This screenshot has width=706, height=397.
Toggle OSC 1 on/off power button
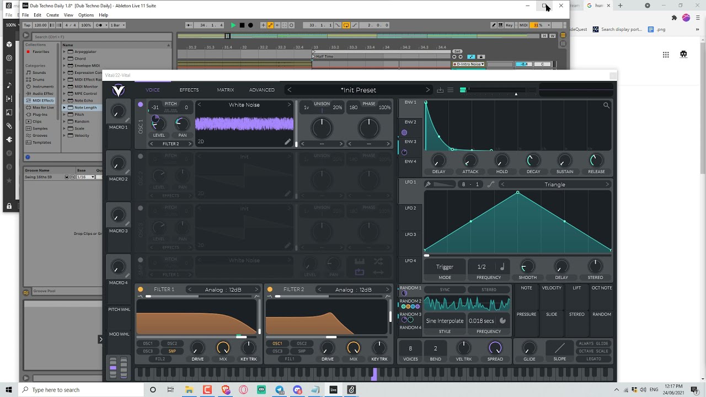[x=141, y=104]
